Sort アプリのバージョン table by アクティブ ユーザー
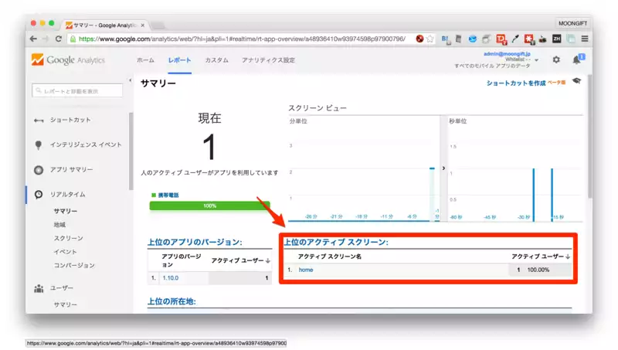This screenshot has height=350, width=618. pos(240,260)
